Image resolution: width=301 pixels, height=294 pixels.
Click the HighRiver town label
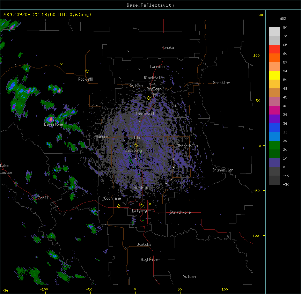click(150, 259)
